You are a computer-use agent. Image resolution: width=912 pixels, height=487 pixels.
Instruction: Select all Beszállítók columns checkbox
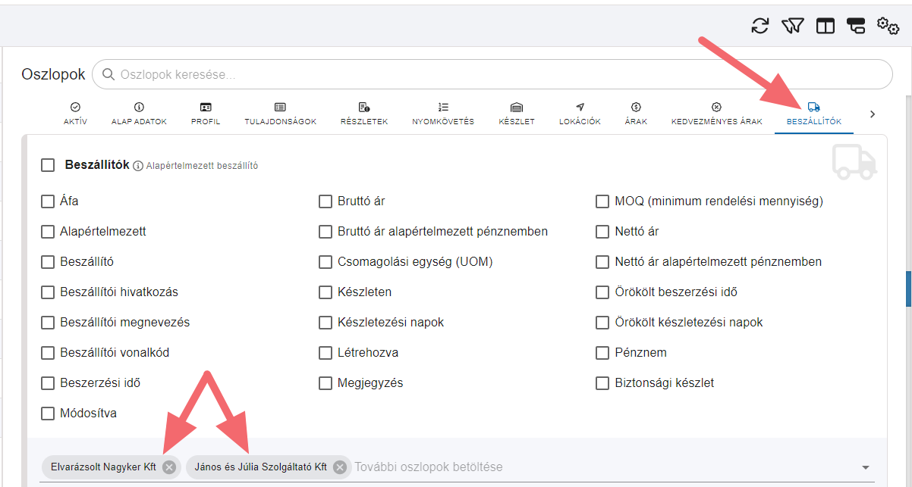coord(48,165)
